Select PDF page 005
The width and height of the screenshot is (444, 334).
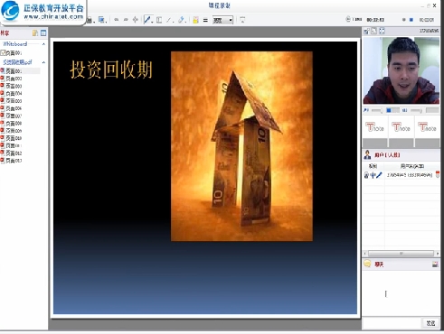point(12,101)
